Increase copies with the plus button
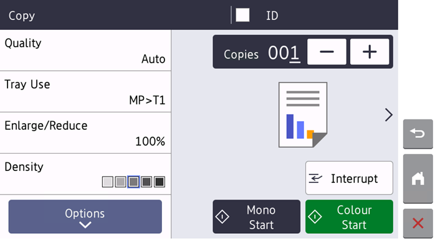This screenshot has width=435, height=240. pyautogui.click(x=370, y=52)
